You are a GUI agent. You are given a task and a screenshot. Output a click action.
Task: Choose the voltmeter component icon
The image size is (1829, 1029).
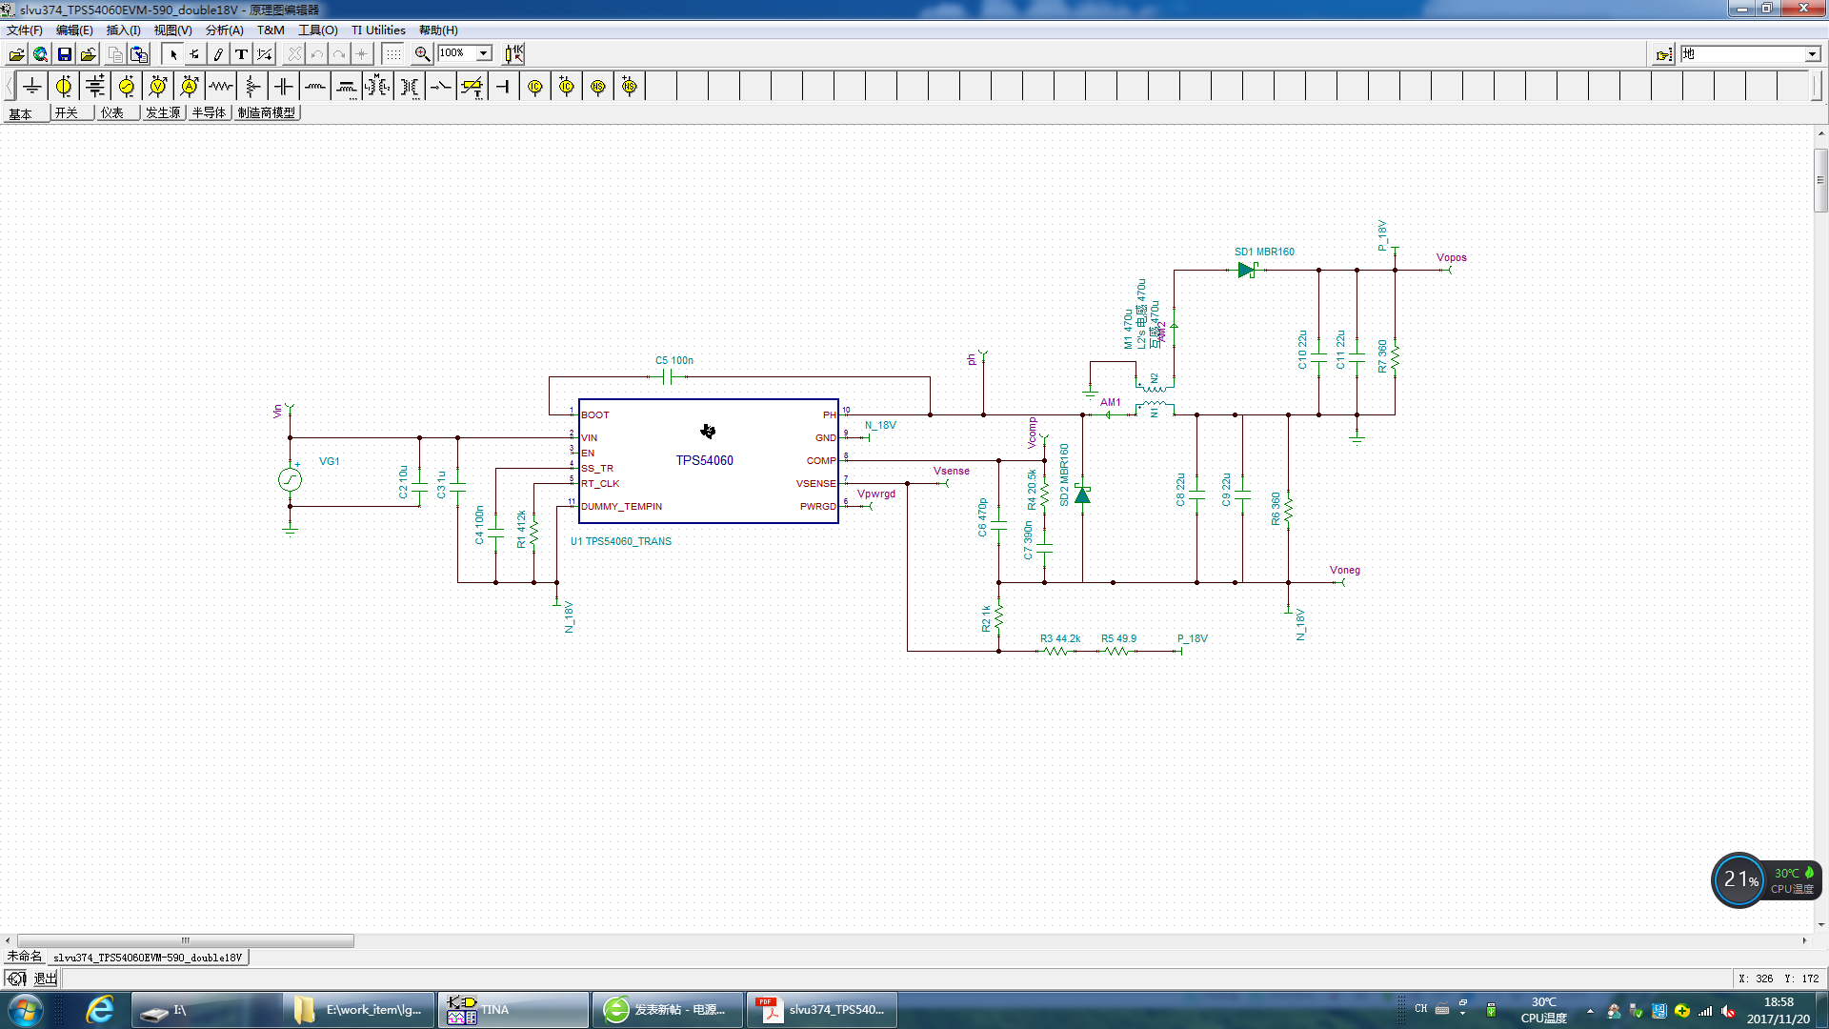click(158, 87)
